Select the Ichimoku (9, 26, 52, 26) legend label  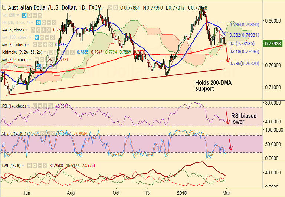[22, 52]
